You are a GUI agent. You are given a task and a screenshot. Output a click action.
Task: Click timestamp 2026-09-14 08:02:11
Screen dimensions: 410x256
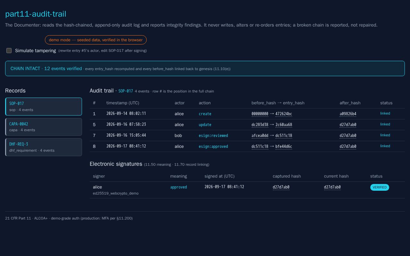coord(126,114)
